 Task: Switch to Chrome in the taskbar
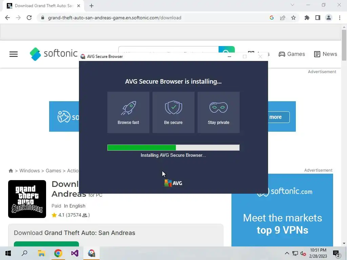click(x=58, y=253)
